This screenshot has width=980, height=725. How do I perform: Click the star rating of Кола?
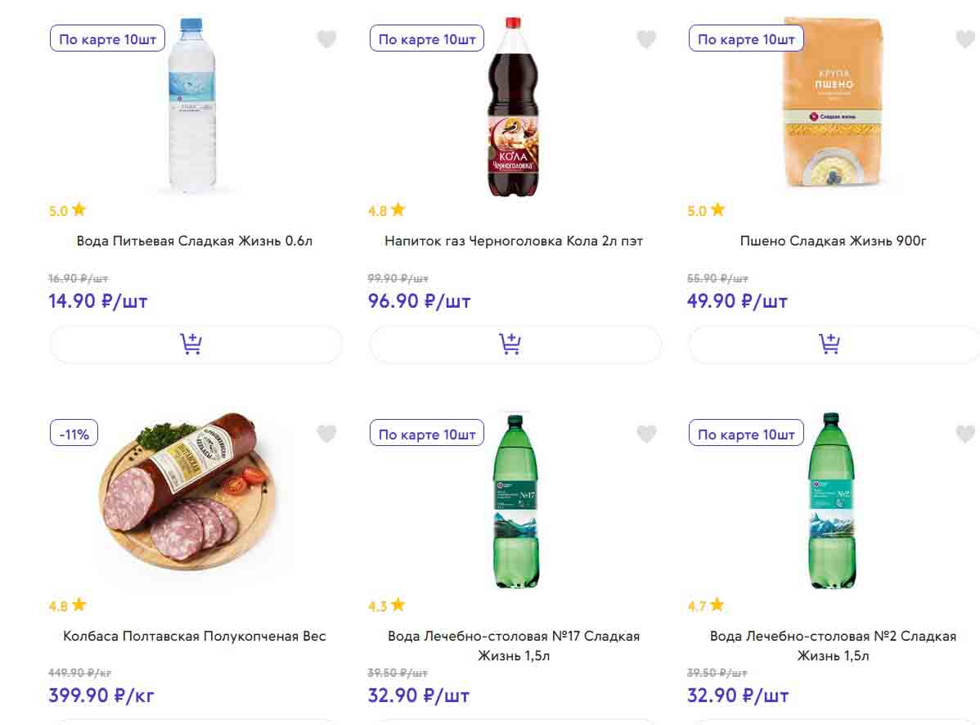tap(387, 210)
